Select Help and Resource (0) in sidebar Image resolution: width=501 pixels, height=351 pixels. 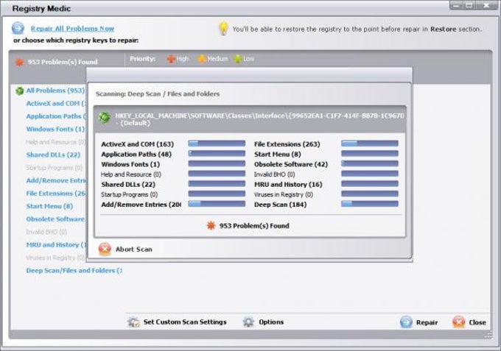pyautogui.click(x=56, y=142)
